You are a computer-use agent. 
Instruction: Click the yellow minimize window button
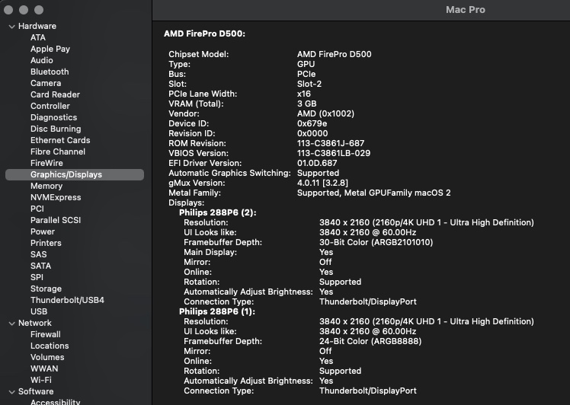click(24, 10)
